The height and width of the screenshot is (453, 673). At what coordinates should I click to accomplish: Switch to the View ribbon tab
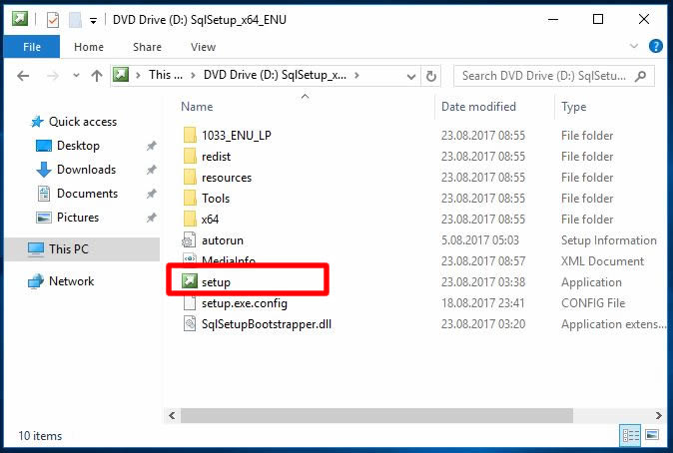(203, 47)
